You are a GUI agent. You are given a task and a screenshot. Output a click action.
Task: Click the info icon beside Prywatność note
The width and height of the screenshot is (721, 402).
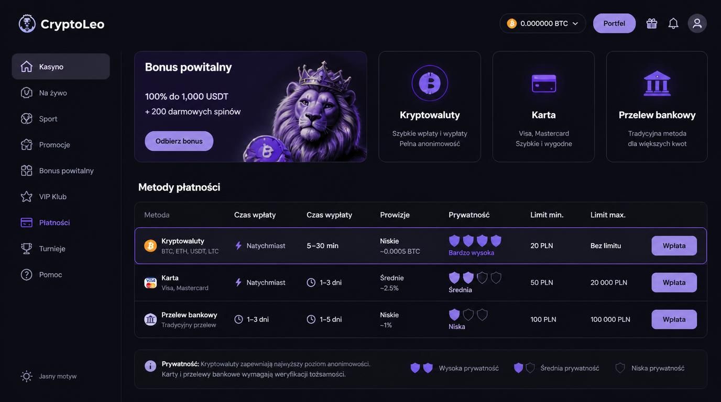(x=150, y=366)
